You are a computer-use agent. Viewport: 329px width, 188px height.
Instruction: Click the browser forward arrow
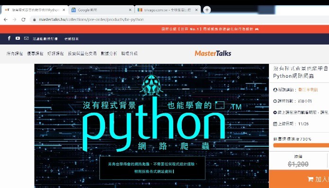15,19
